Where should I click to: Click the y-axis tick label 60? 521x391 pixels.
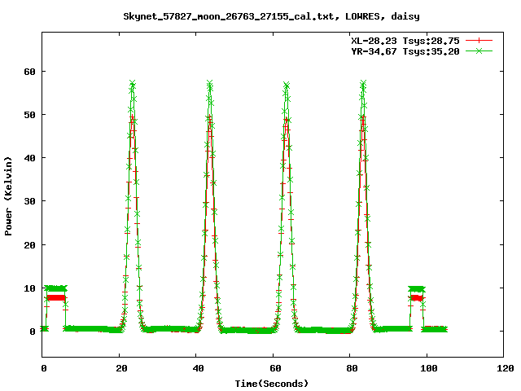29,72
